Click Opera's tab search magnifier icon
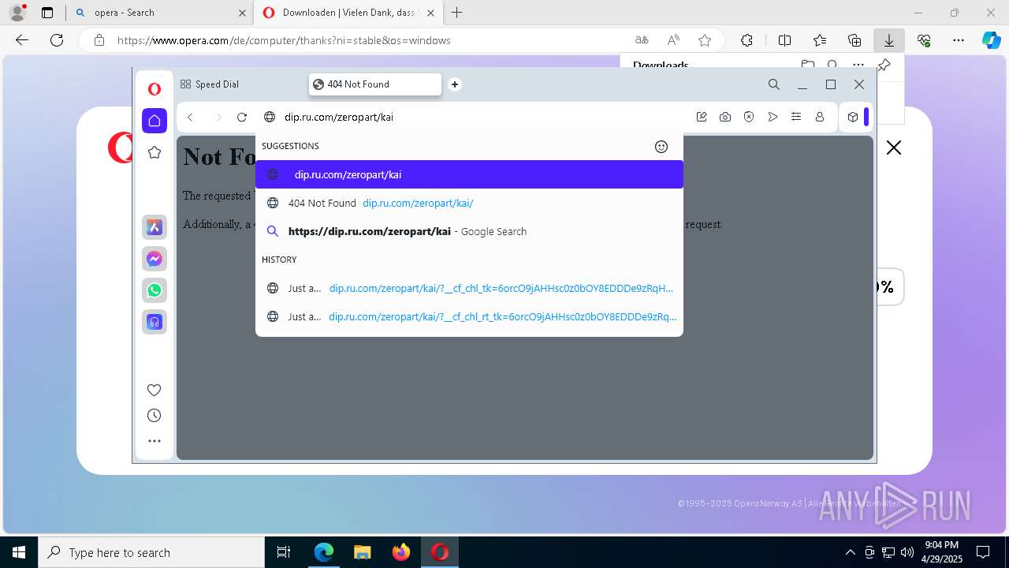1009x568 pixels. (x=774, y=84)
